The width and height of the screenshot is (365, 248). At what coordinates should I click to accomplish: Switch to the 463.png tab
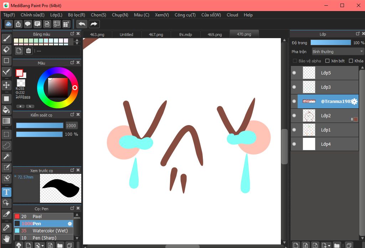[x=97, y=35]
